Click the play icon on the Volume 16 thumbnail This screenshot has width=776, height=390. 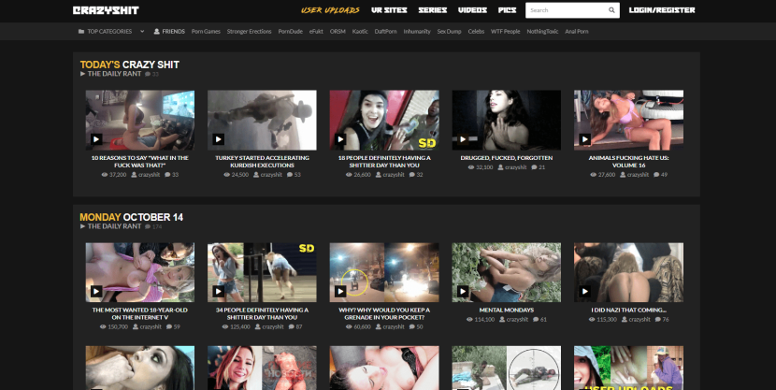point(583,138)
